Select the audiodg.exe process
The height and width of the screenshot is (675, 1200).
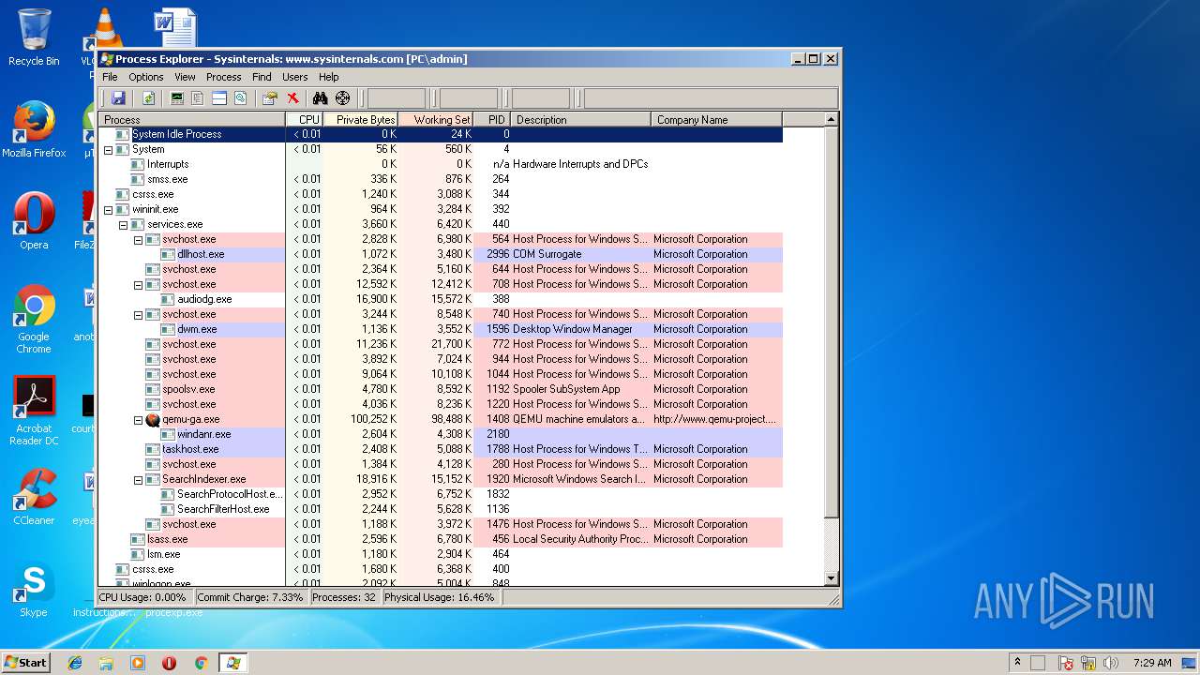coord(441,299)
